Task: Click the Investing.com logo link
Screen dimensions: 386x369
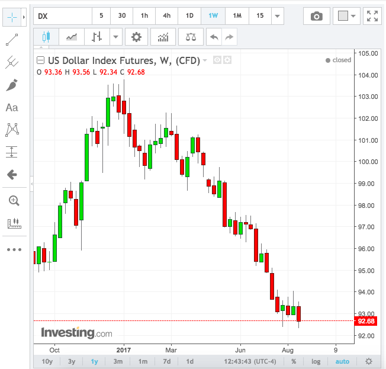Action: click(76, 333)
